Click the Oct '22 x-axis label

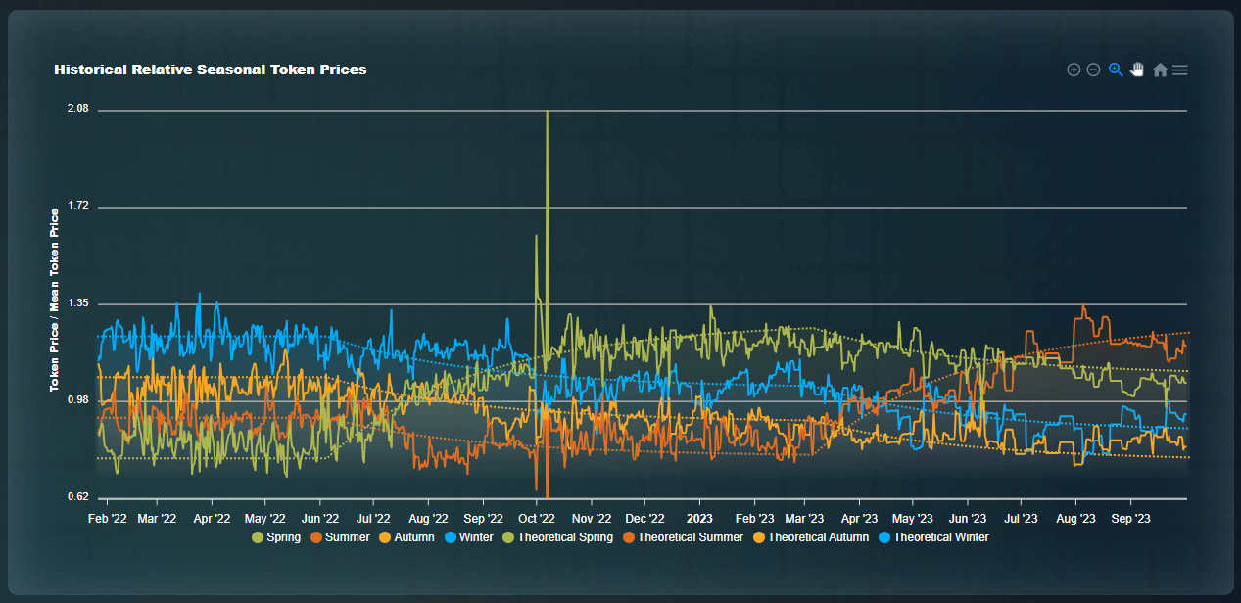(536, 517)
